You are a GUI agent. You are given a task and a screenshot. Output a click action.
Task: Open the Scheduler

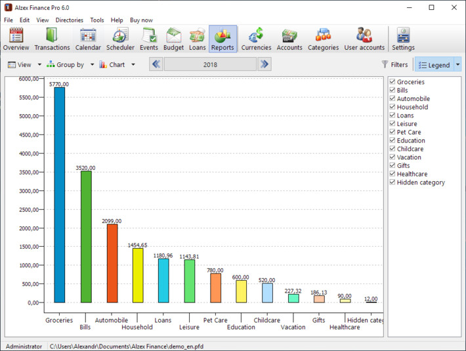(x=120, y=39)
